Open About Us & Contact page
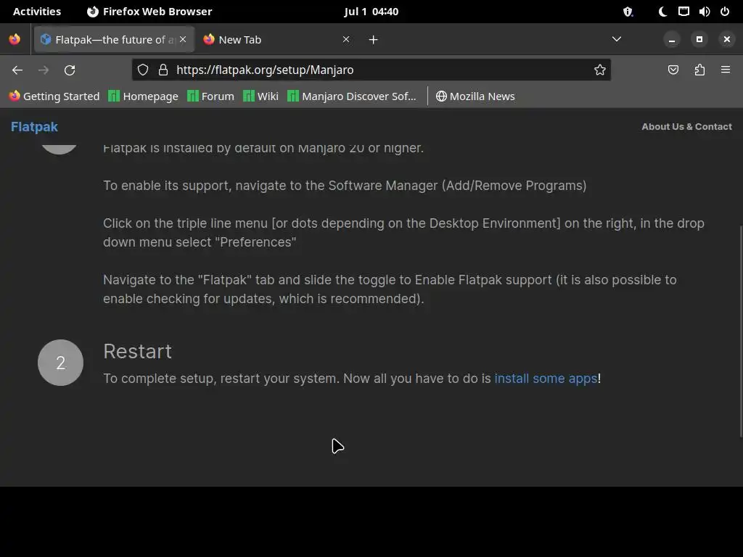Screen dimensions: 743x557 tap(686, 126)
